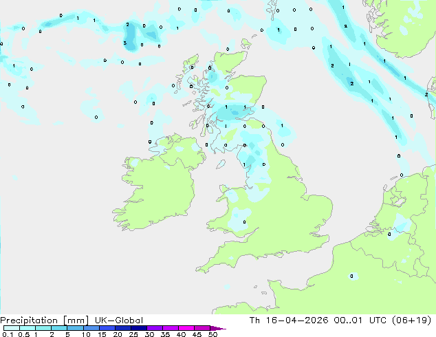Pick the 15–20 mm blue legend swatch

click(x=107, y=328)
